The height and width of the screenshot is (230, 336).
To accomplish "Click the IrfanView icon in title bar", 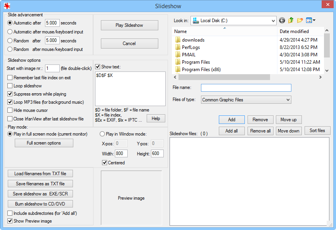I will tap(7, 6).
